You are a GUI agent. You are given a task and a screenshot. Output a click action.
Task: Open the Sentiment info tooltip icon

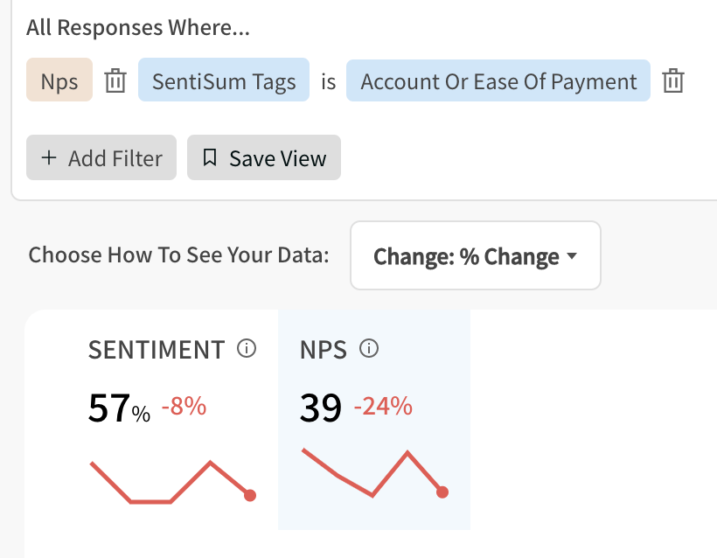click(x=247, y=348)
